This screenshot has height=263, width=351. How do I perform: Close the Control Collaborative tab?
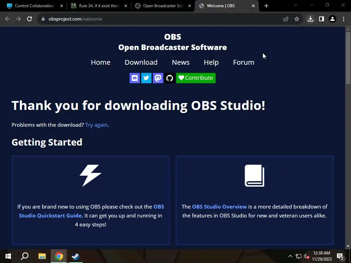62,6
